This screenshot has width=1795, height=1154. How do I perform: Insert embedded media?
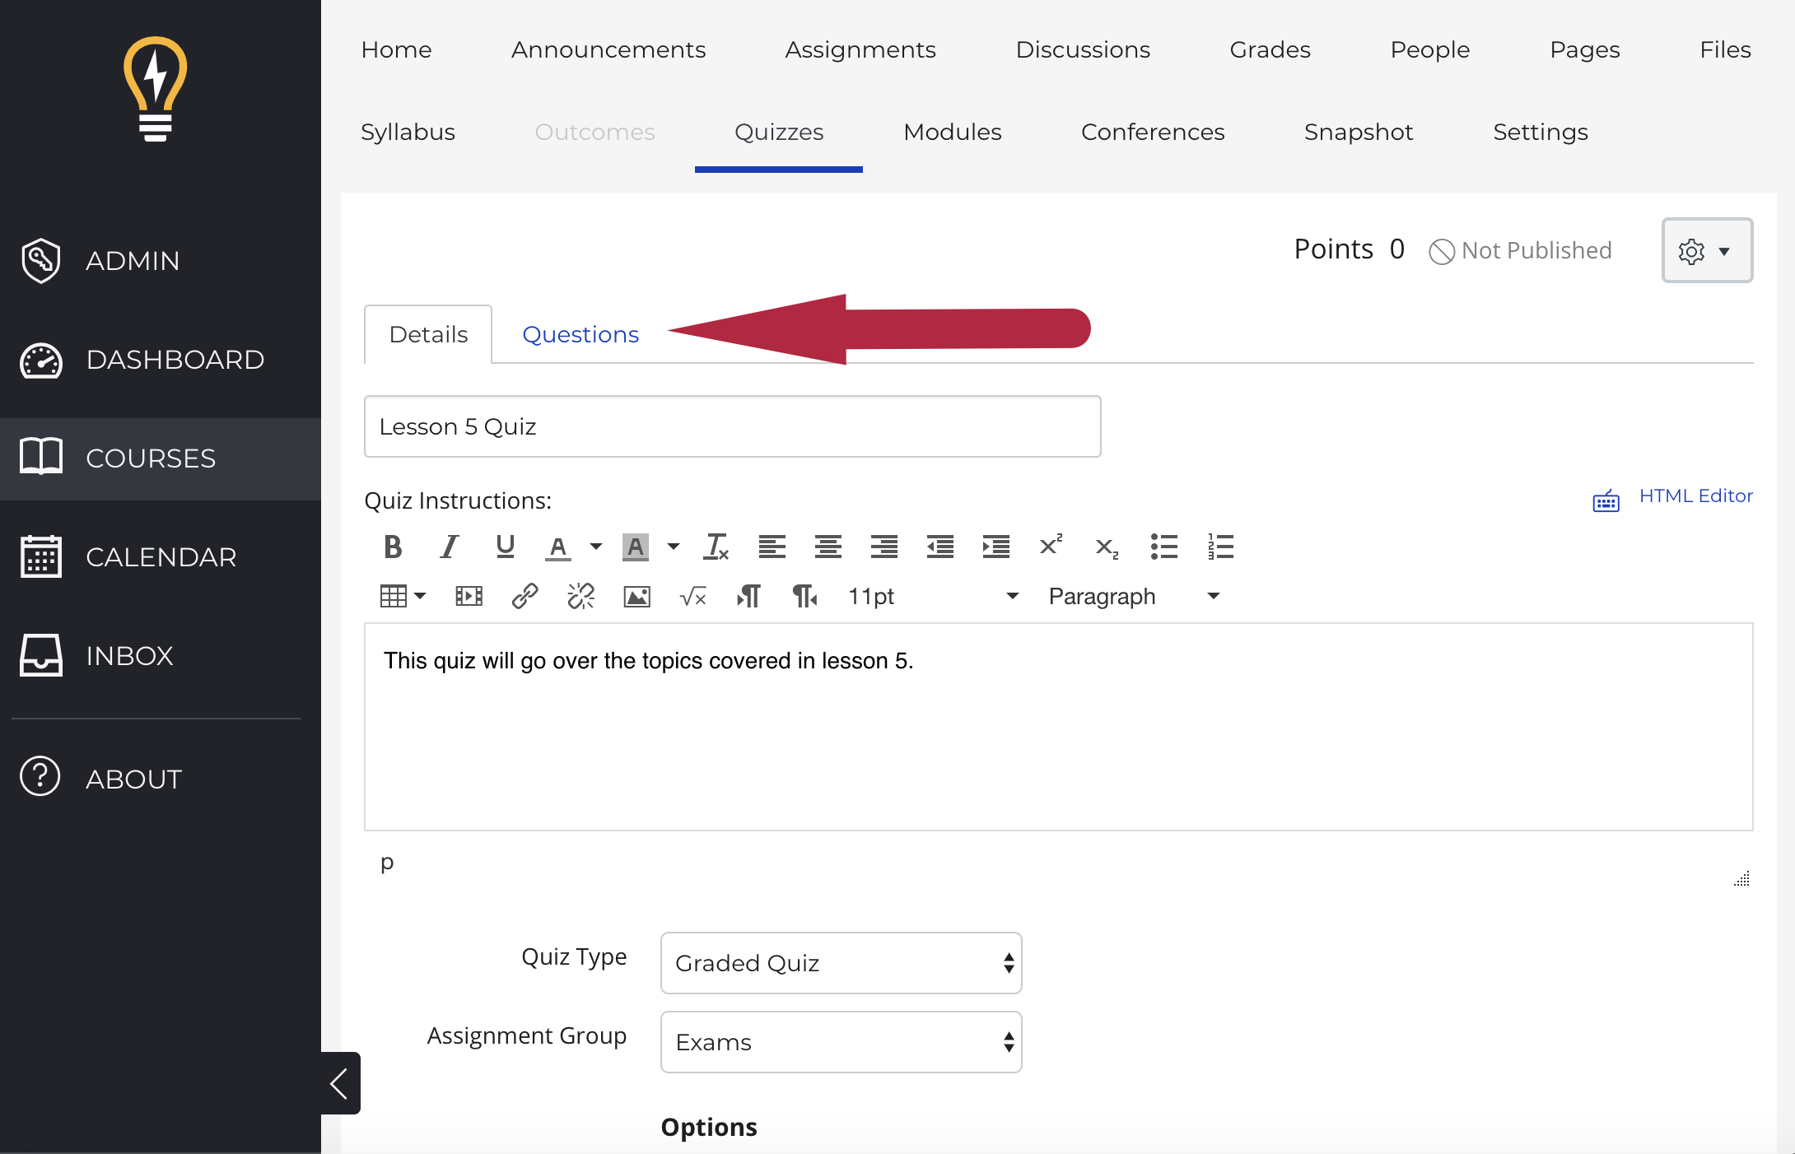pos(469,596)
